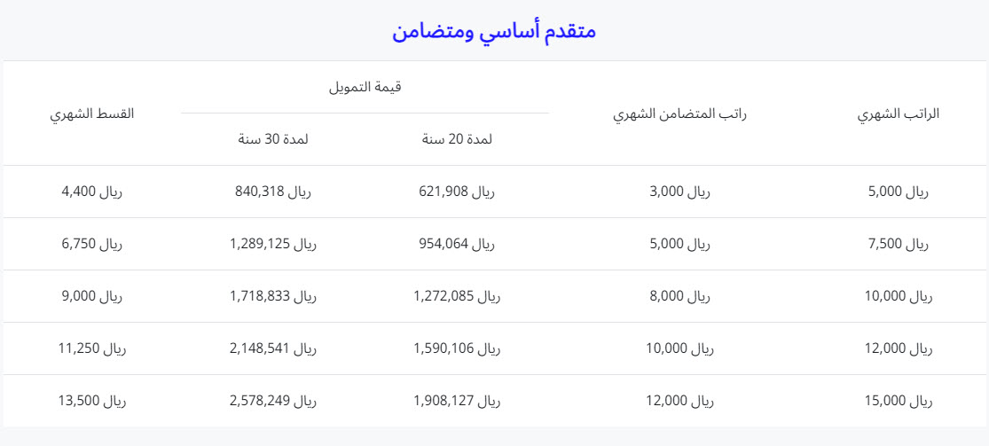
Task: Select the 4,400 ريال installment cell
Action: coord(92,192)
